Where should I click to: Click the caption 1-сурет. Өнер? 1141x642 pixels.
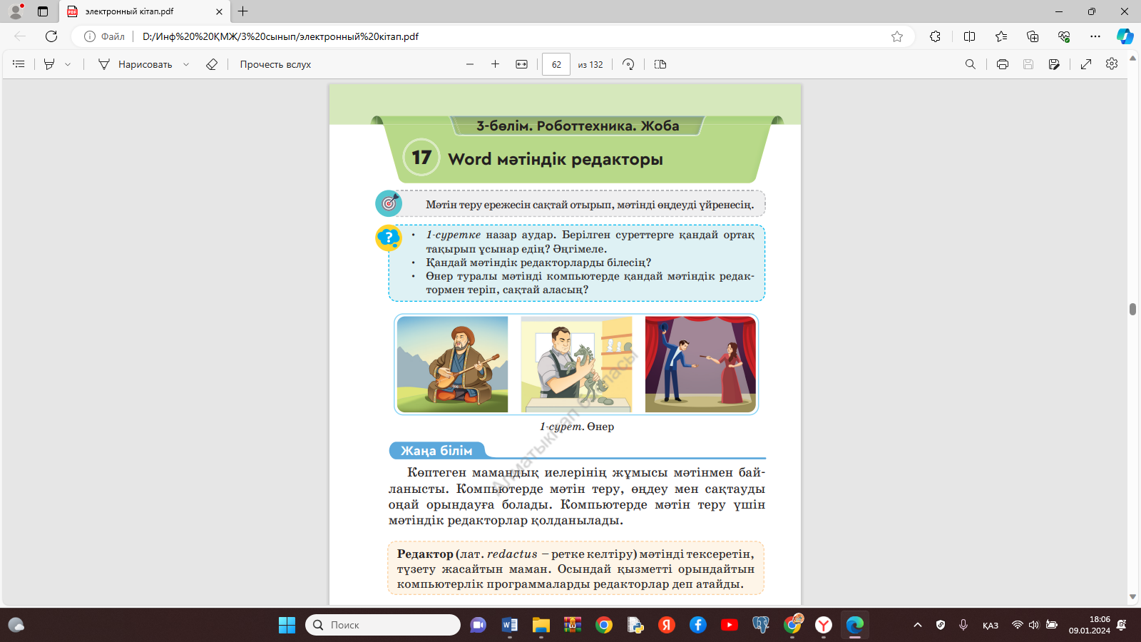(577, 427)
